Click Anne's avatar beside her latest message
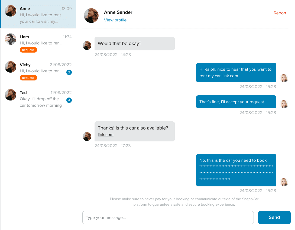The height and width of the screenshot is (230, 295). tap(87, 137)
